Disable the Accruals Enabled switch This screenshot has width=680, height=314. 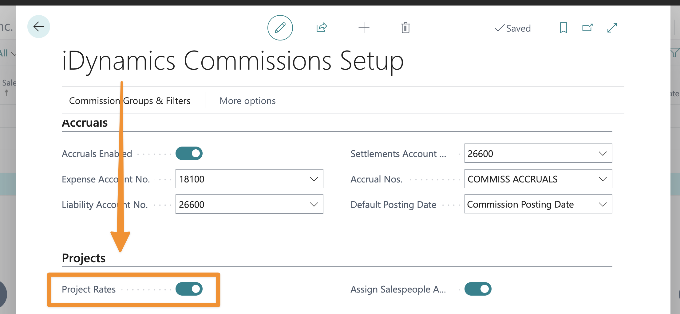(189, 153)
